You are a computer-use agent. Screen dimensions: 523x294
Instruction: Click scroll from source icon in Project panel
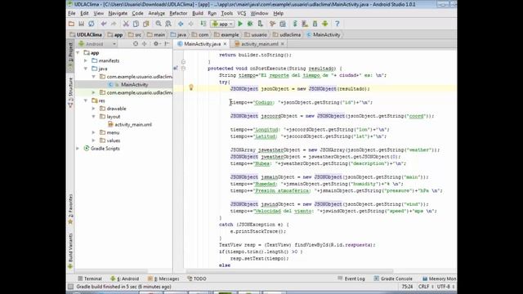click(x=136, y=43)
